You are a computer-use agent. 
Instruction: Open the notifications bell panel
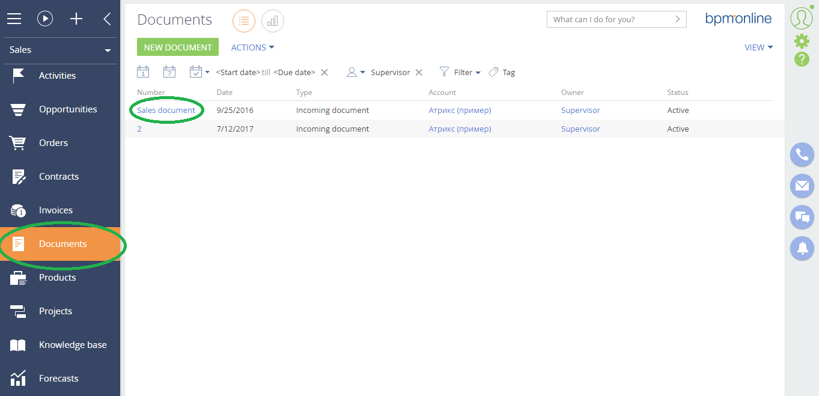802,248
